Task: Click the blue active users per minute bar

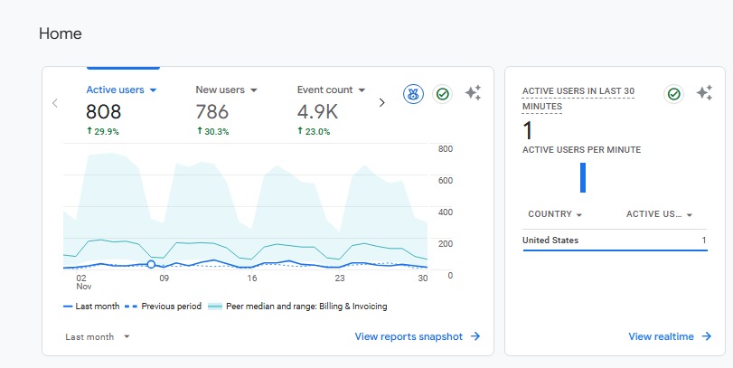Action: click(x=583, y=177)
